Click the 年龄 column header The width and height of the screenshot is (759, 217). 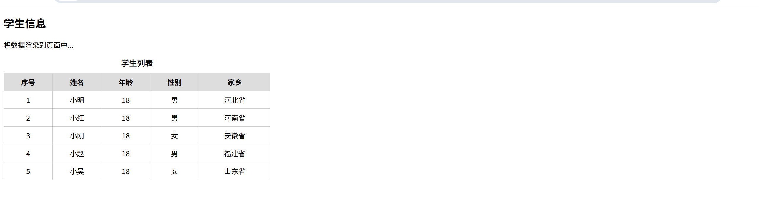tap(126, 82)
